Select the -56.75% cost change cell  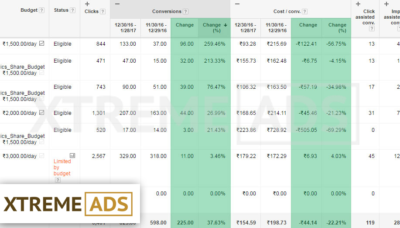[336, 44]
